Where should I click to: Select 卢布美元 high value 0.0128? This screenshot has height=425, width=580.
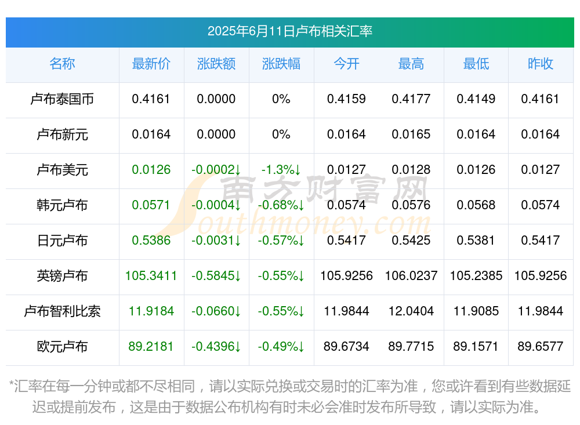tap(411, 169)
